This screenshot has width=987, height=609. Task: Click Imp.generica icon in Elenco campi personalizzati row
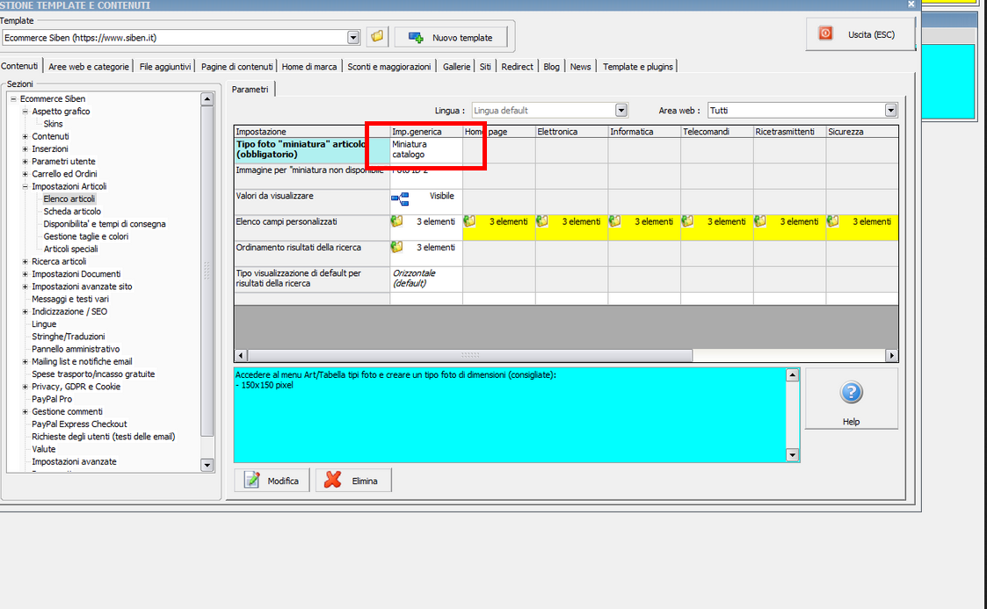coord(396,221)
